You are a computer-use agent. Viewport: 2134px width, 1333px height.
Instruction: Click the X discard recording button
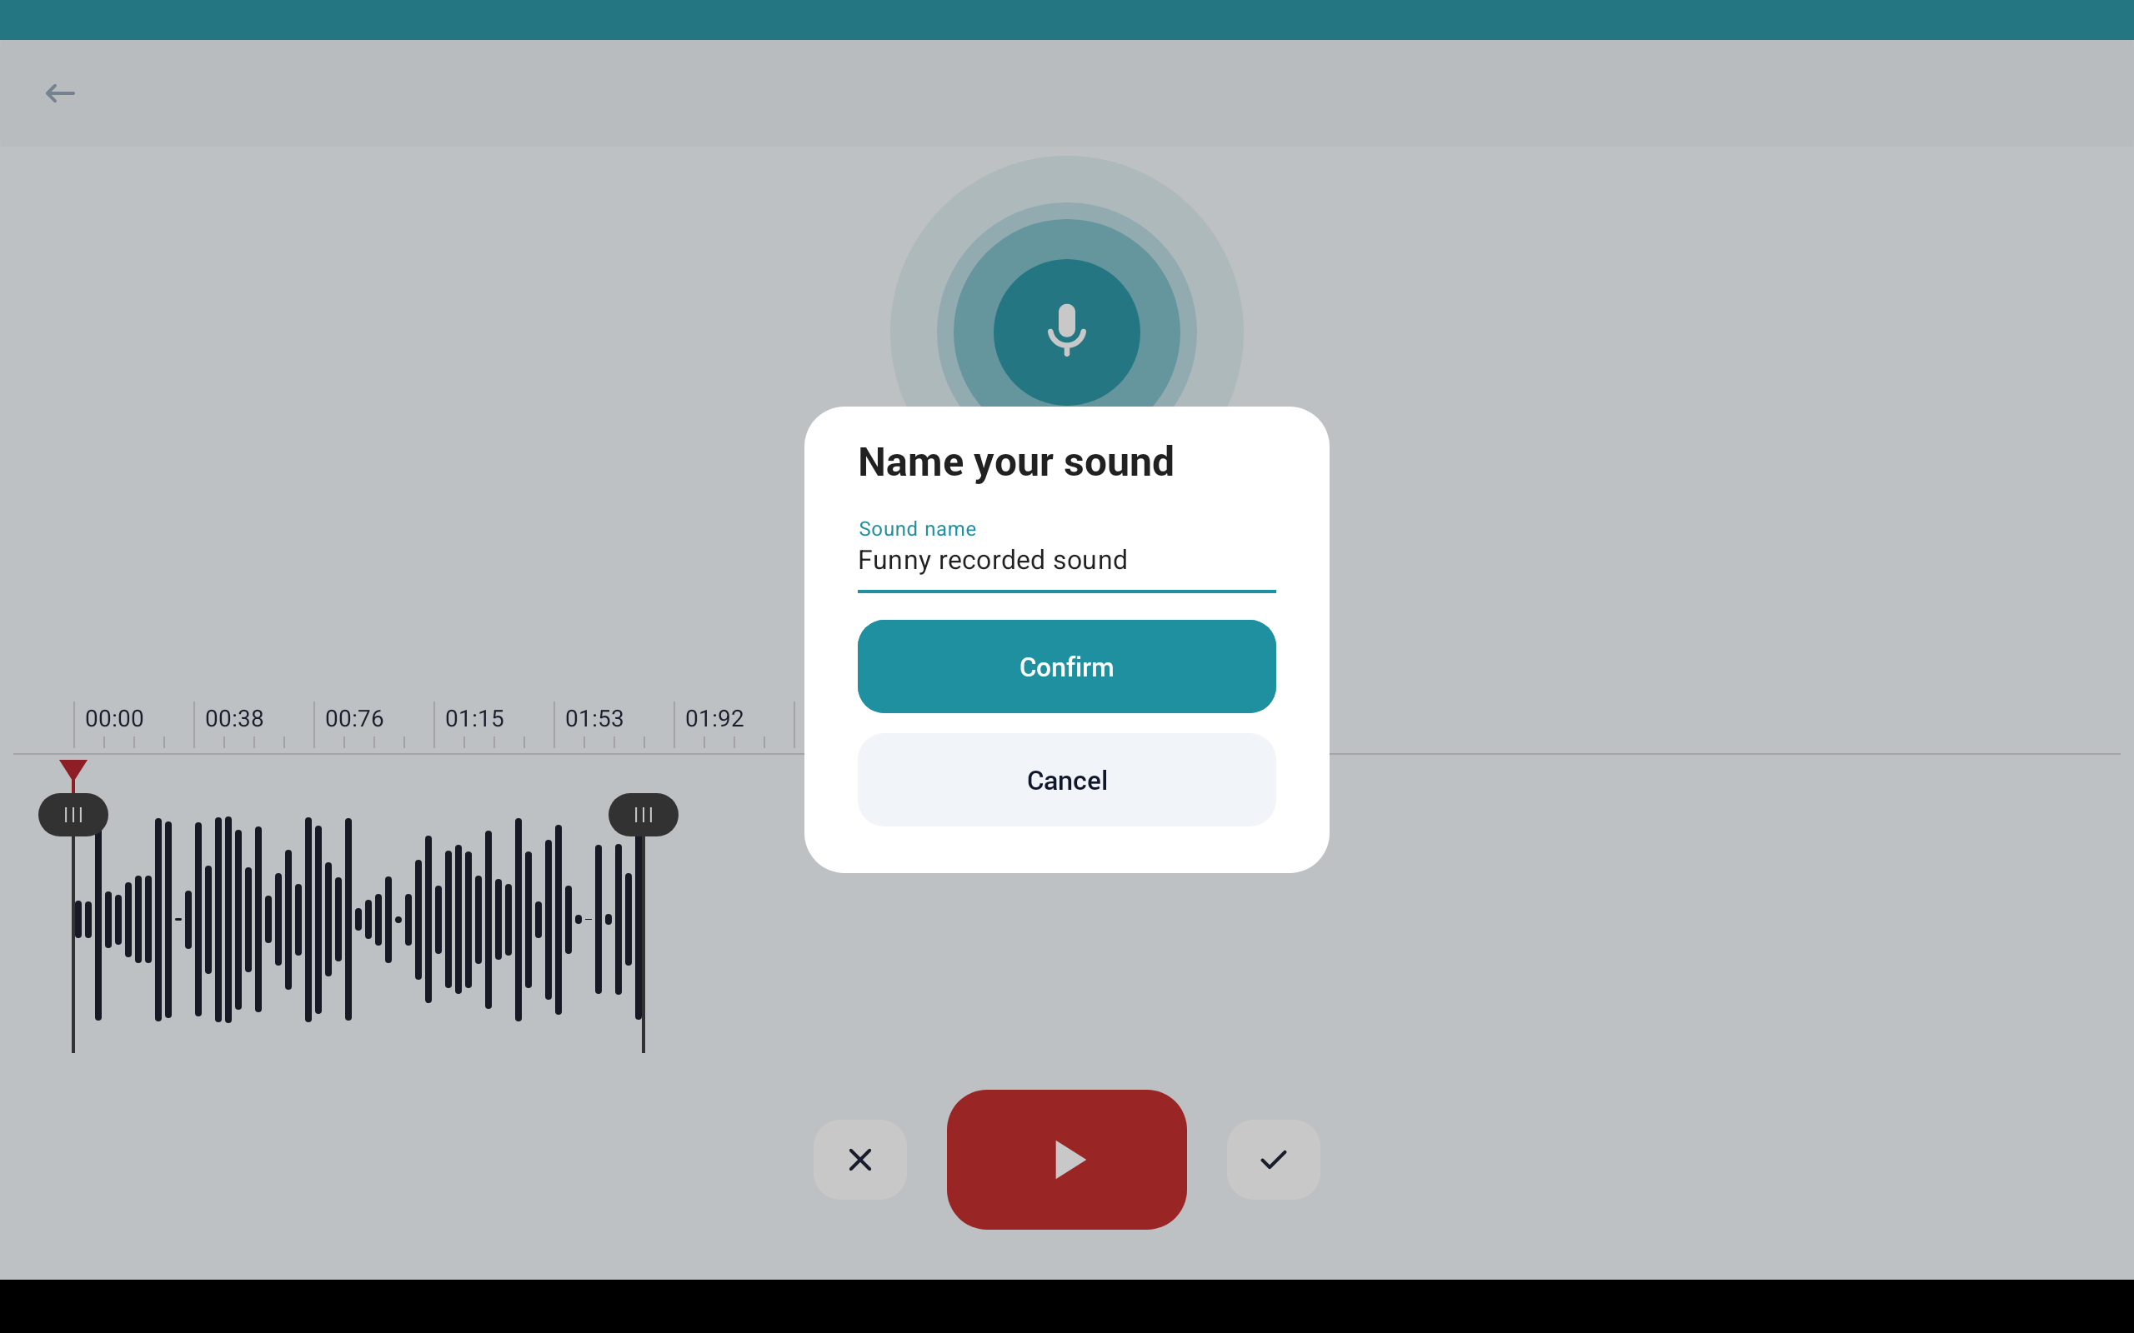tap(859, 1160)
